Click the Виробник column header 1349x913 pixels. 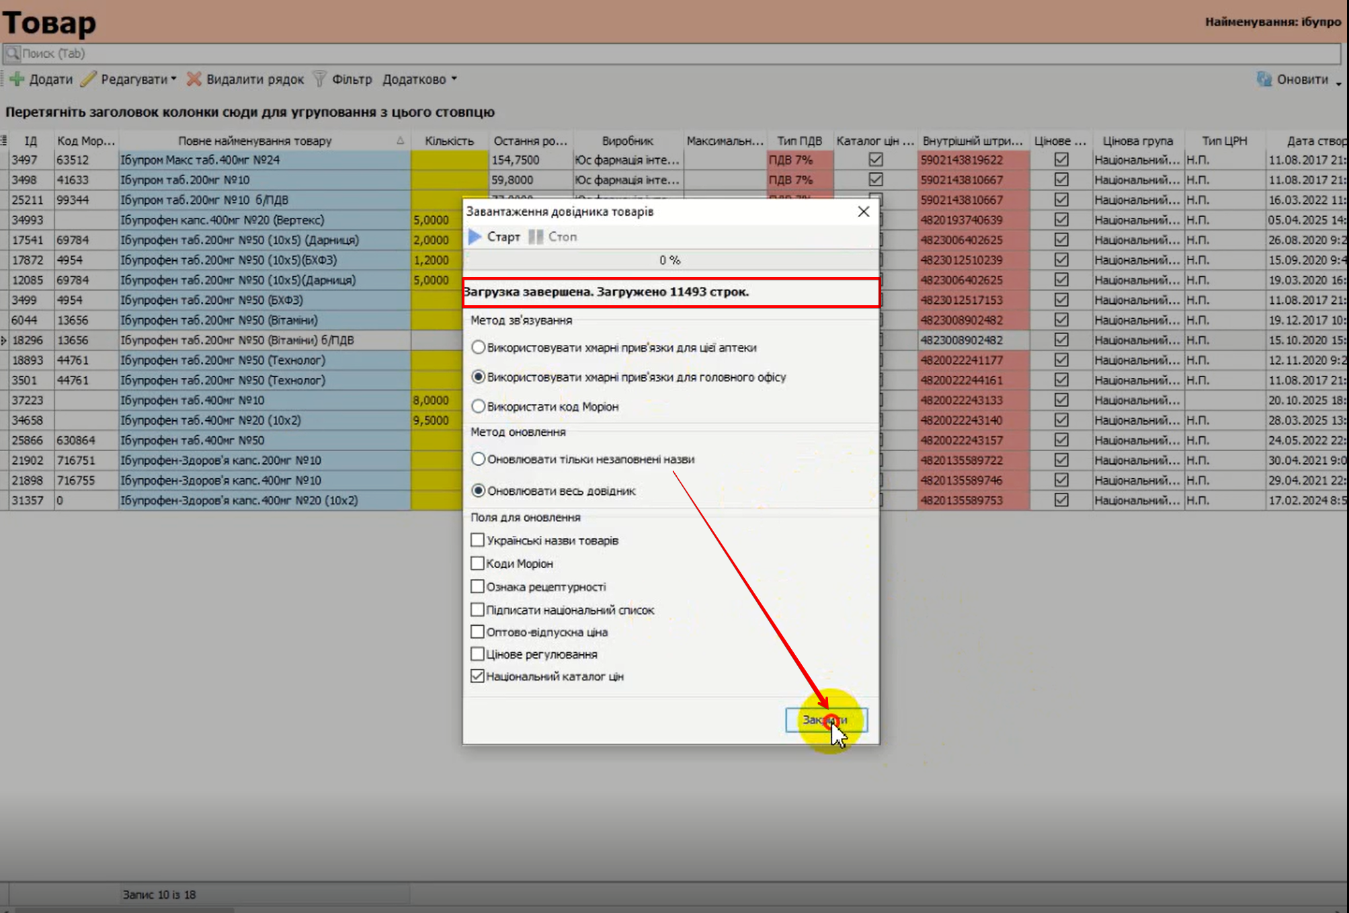626,141
